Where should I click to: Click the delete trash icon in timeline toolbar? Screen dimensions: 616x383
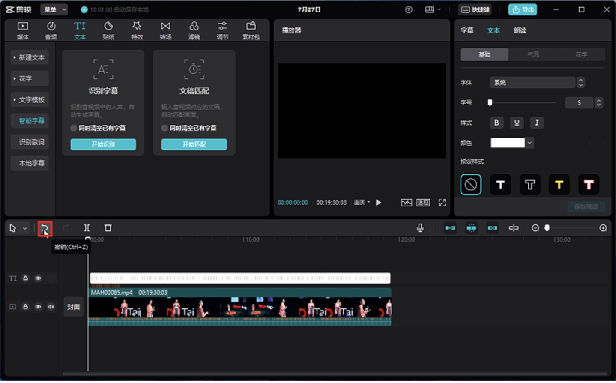pos(108,228)
